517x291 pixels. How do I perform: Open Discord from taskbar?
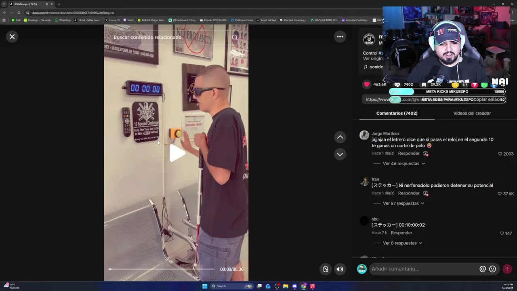point(294,286)
